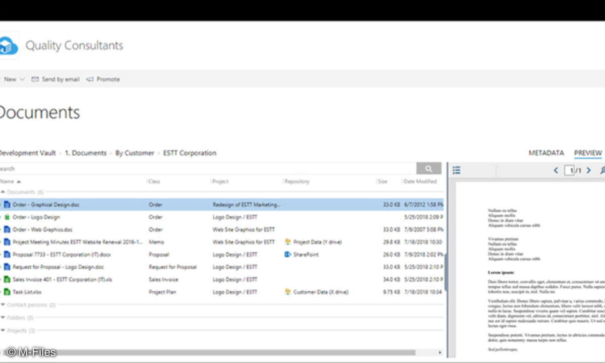
Task: Click Word icon of Proposal 7733 row
Action: point(7,255)
